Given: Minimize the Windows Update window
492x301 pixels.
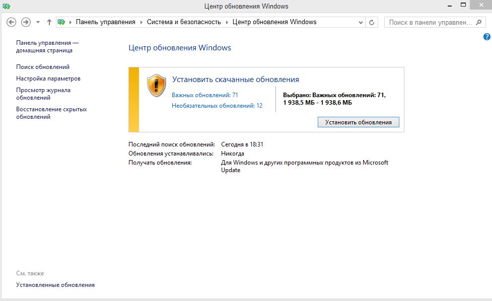Looking at the screenshot, I should (x=450, y=6).
